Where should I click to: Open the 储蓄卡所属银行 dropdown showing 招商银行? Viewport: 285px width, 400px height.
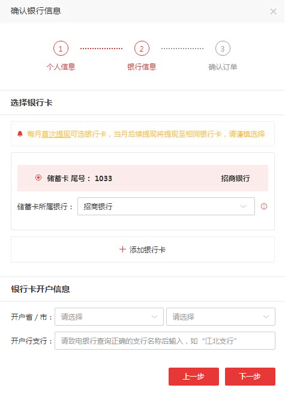[x=166, y=206]
